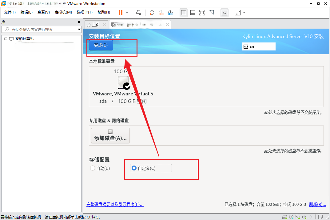Open the 查看(V) menu
Screen dimensions: 330x220
(44, 12)
